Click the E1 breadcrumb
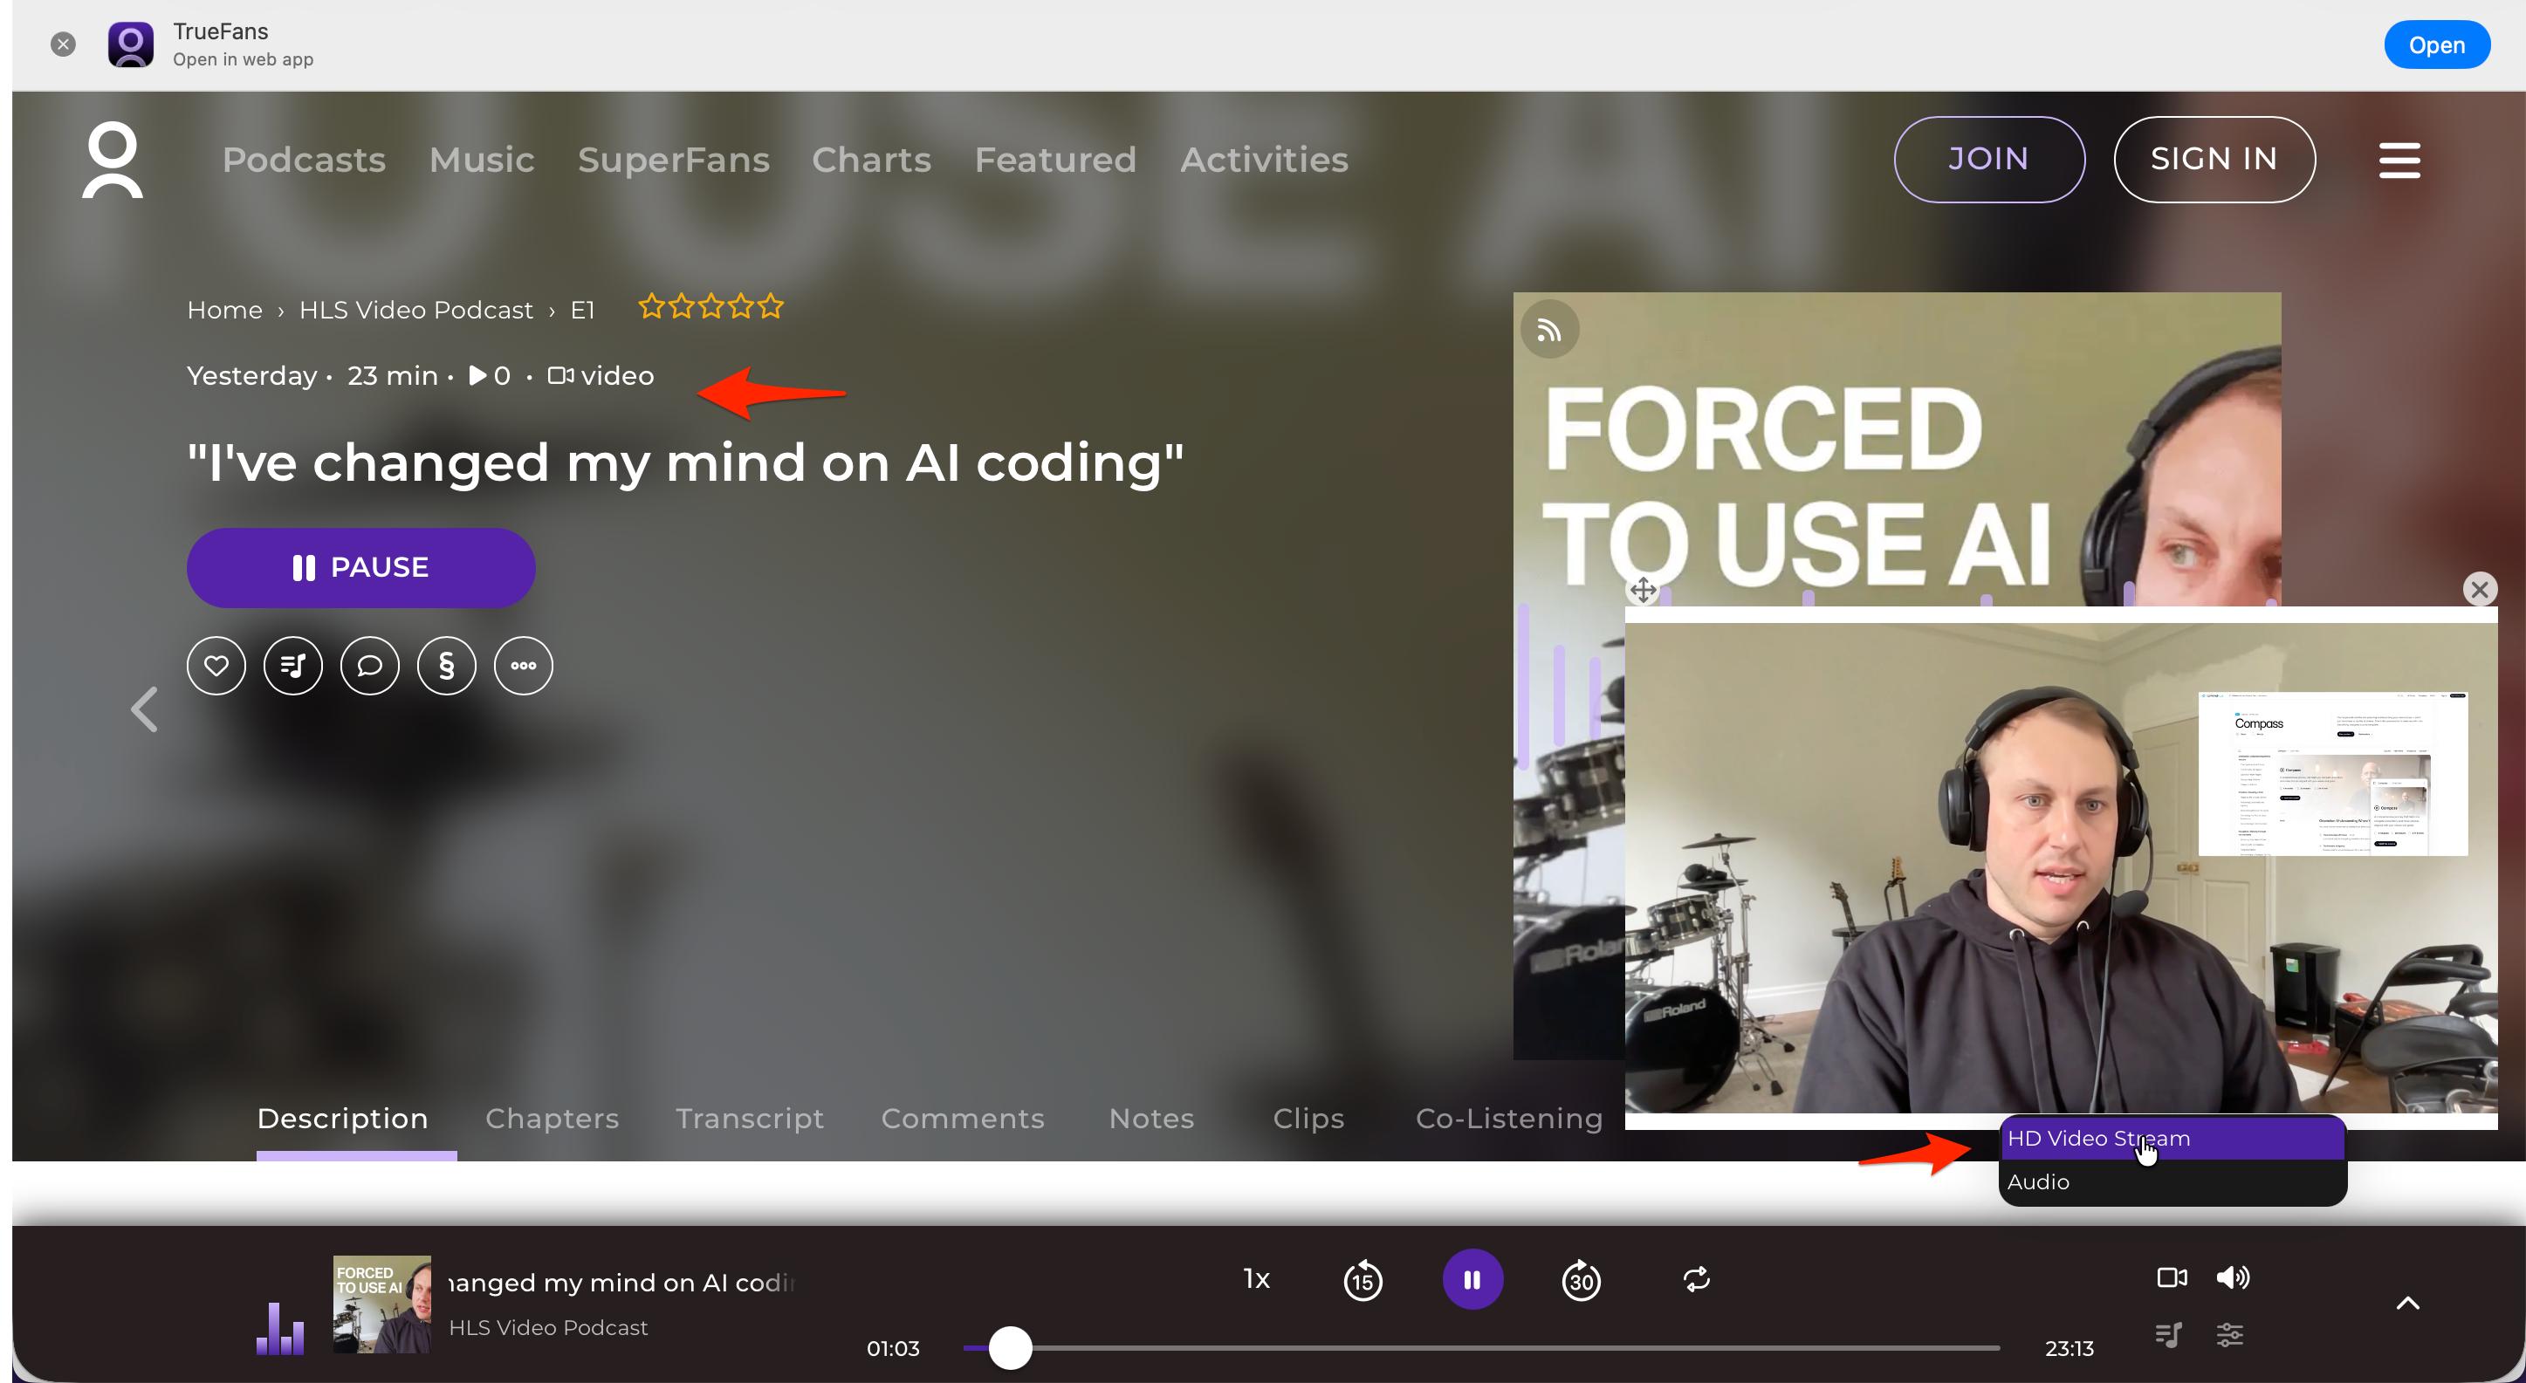The height and width of the screenshot is (1383, 2526). (x=582, y=310)
